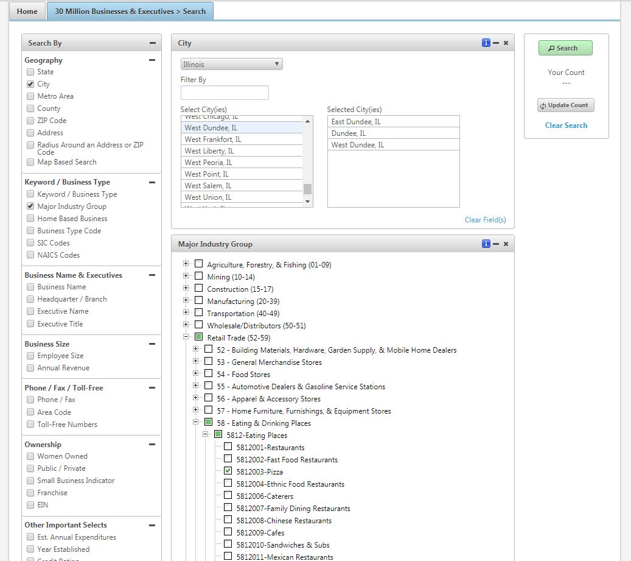Expand the Manufacturing (20-39) tree node
Image resolution: width=631 pixels, height=561 pixels.
click(186, 301)
